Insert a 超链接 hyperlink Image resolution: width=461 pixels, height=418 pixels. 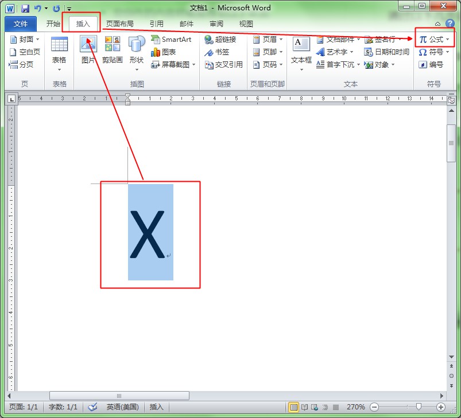(x=220, y=40)
